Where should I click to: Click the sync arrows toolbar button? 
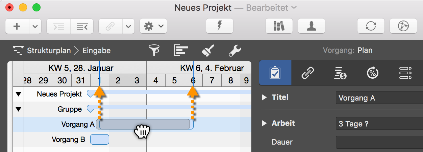coord(371,26)
